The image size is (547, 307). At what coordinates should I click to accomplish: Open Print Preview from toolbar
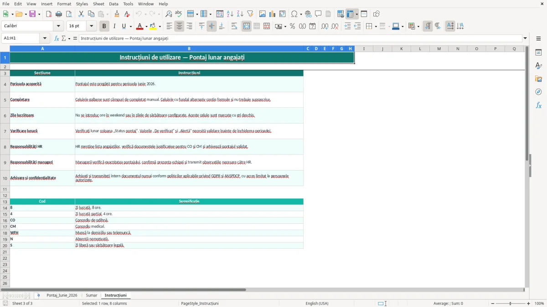pos(69,14)
